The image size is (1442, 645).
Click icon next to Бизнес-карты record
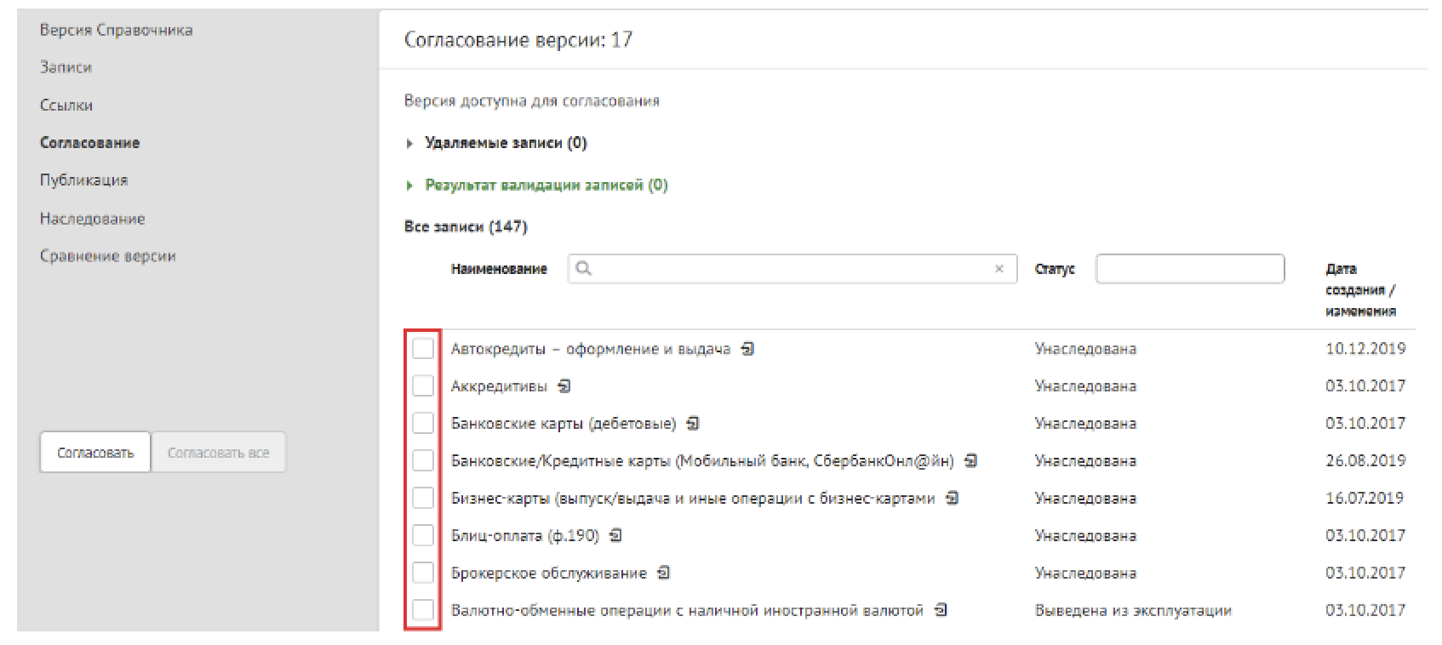pos(953,498)
